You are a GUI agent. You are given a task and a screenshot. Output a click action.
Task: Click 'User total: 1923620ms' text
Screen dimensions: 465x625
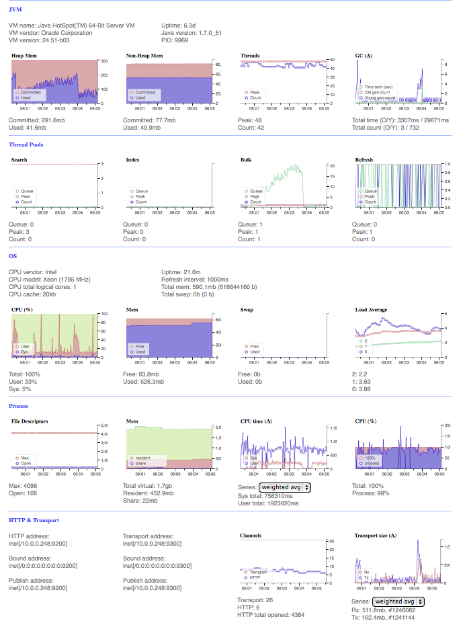268,503
